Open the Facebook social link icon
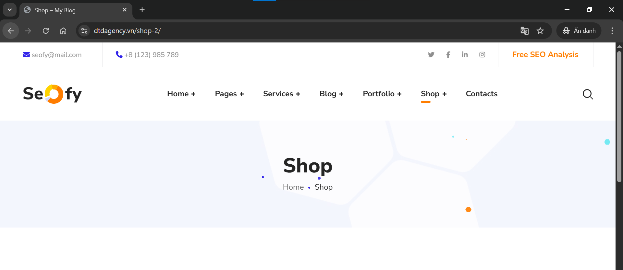This screenshot has height=270, width=623. click(448, 55)
